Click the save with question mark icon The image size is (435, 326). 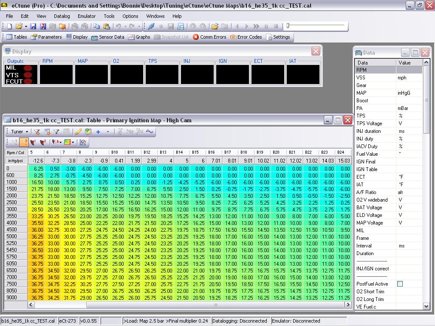pyautogui.click(x=43, y=26)
